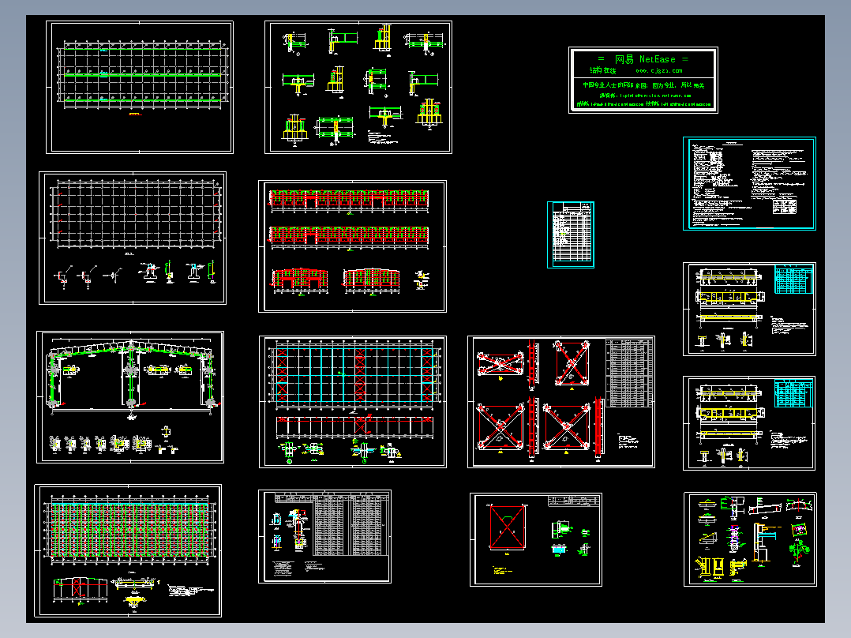This screenshot has width=851, height=638.
Task: Select the left gable-end elevation drawing
Action: 300,280
